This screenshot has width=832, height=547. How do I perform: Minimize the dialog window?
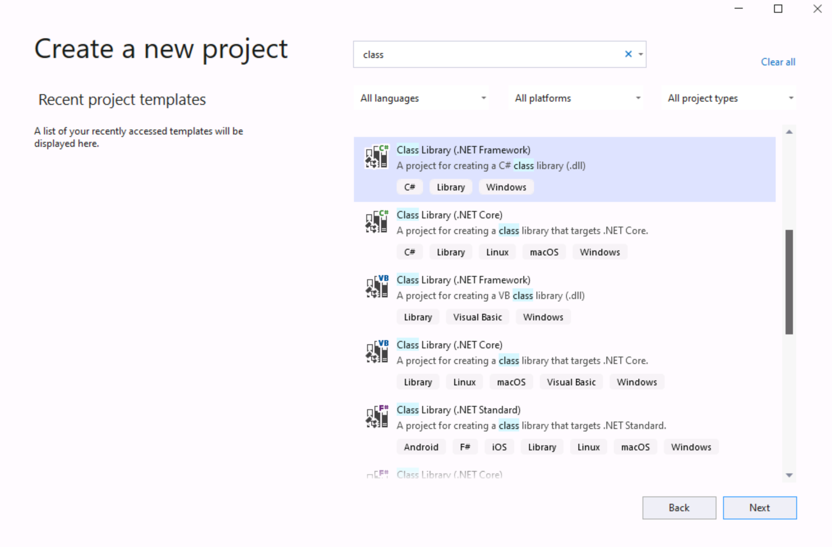coord(739,9)
